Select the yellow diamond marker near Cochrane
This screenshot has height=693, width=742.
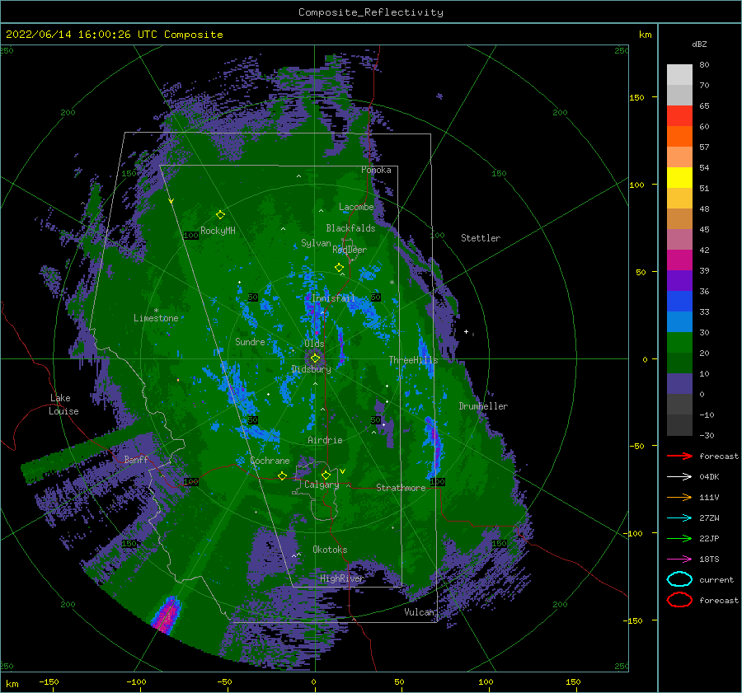coord(282,475)
